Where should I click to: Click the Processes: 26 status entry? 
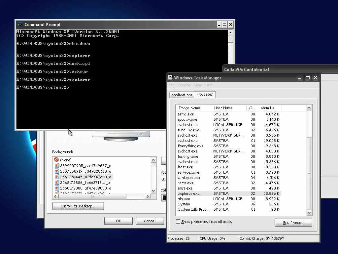[x=179, y=238]
